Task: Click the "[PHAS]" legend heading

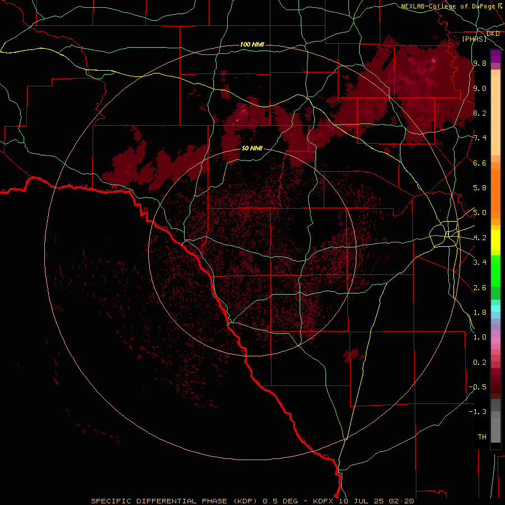Action: point(474,39)
